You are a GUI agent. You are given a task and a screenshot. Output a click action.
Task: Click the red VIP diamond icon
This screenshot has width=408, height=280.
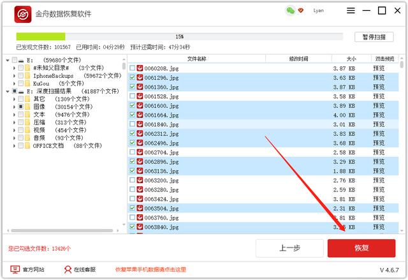point(301,11)
